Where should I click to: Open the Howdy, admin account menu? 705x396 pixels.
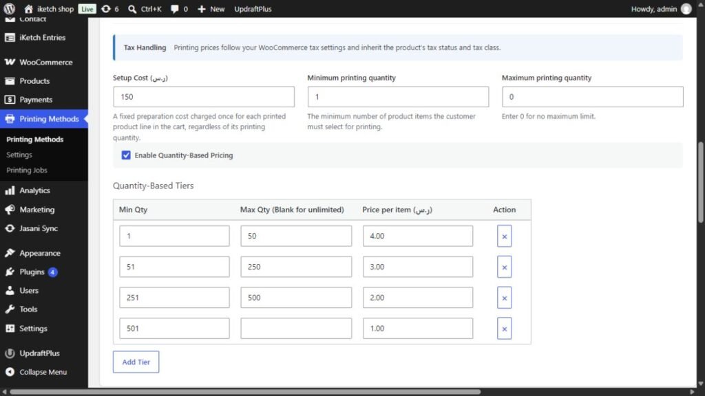tap(661, 9)
